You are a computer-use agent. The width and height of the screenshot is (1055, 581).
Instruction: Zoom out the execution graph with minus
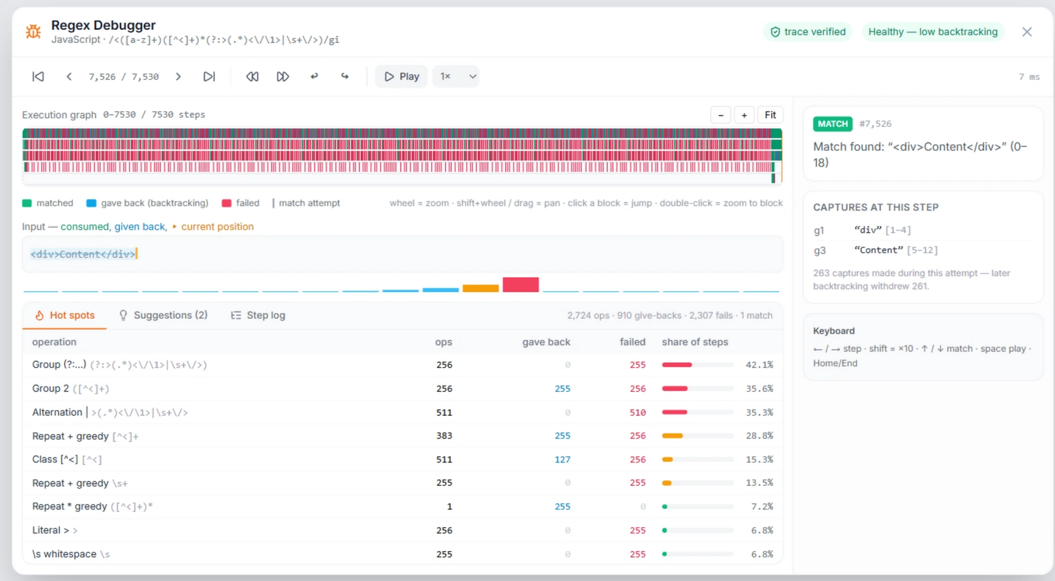pyautogui.click(x=720, y=115)
